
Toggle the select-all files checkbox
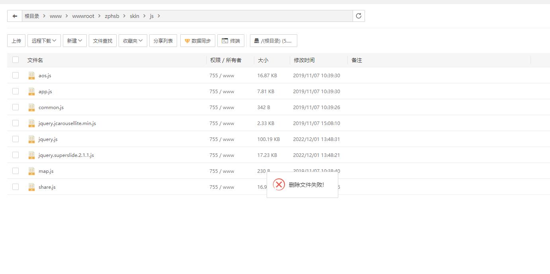(16, 60)
